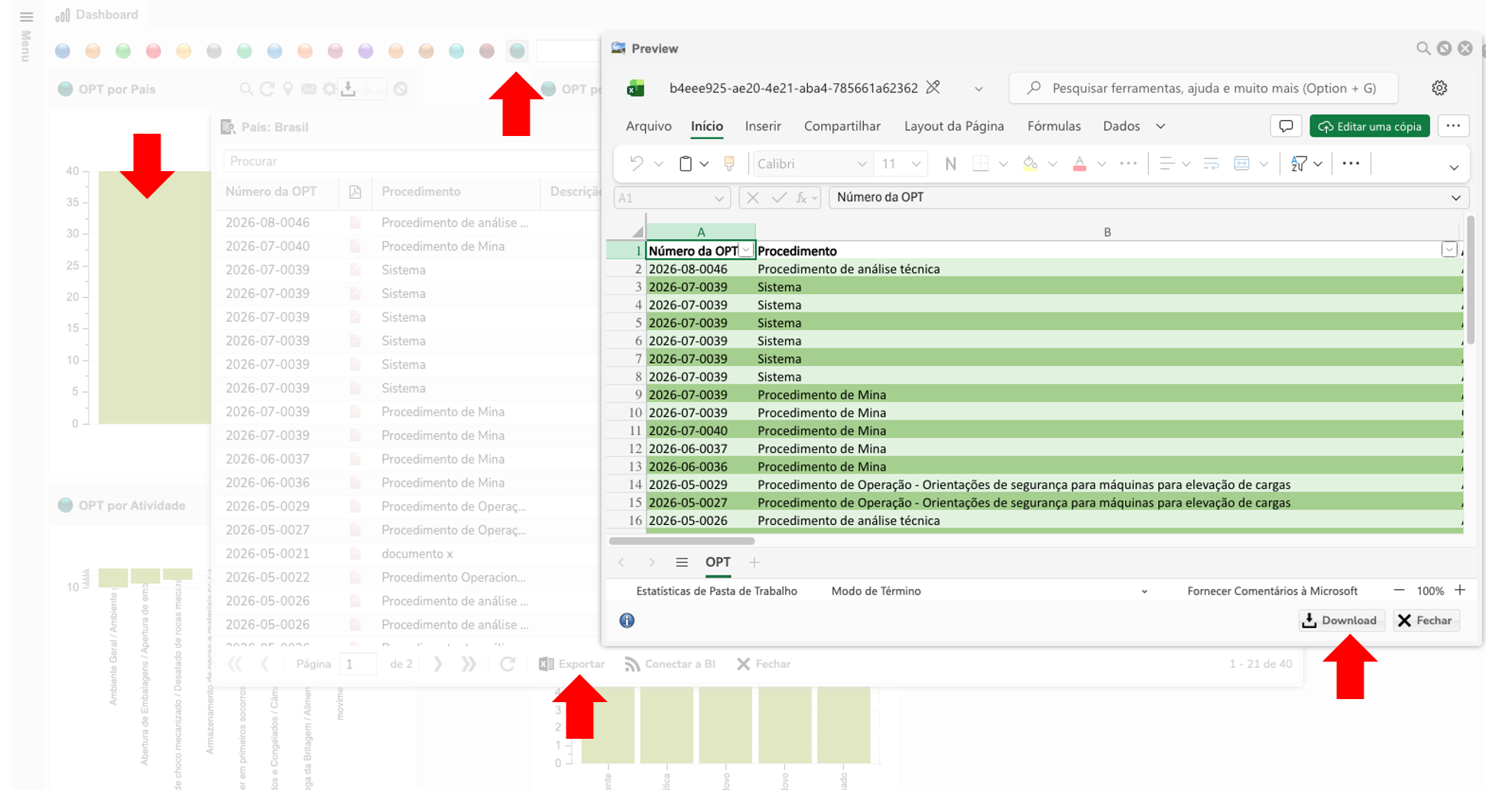Open the filter dropdown on Procedimento header
The image size is (1486, 790).
coord(1449,250)
